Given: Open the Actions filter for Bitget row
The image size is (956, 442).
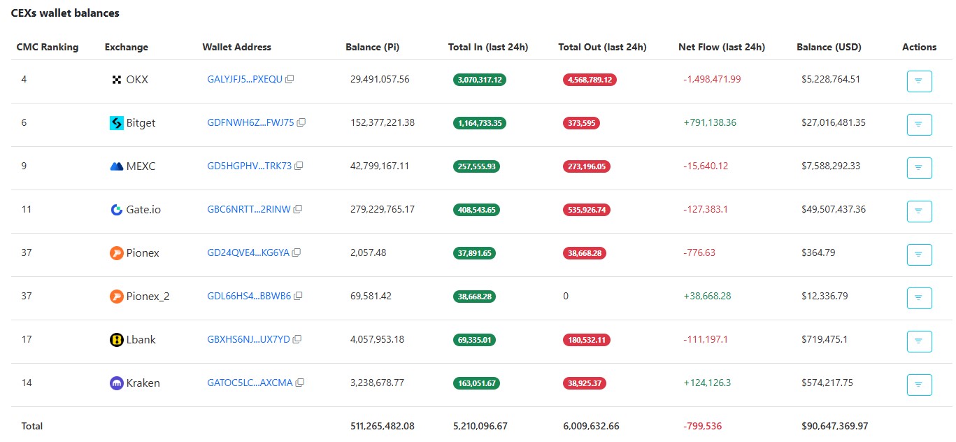Looking at the screenshot, I should click(x=919, y=124).
